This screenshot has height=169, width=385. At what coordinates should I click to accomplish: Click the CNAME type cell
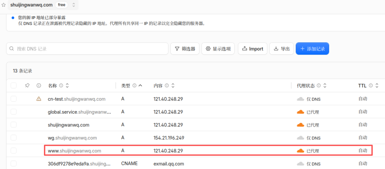[129, 163]
